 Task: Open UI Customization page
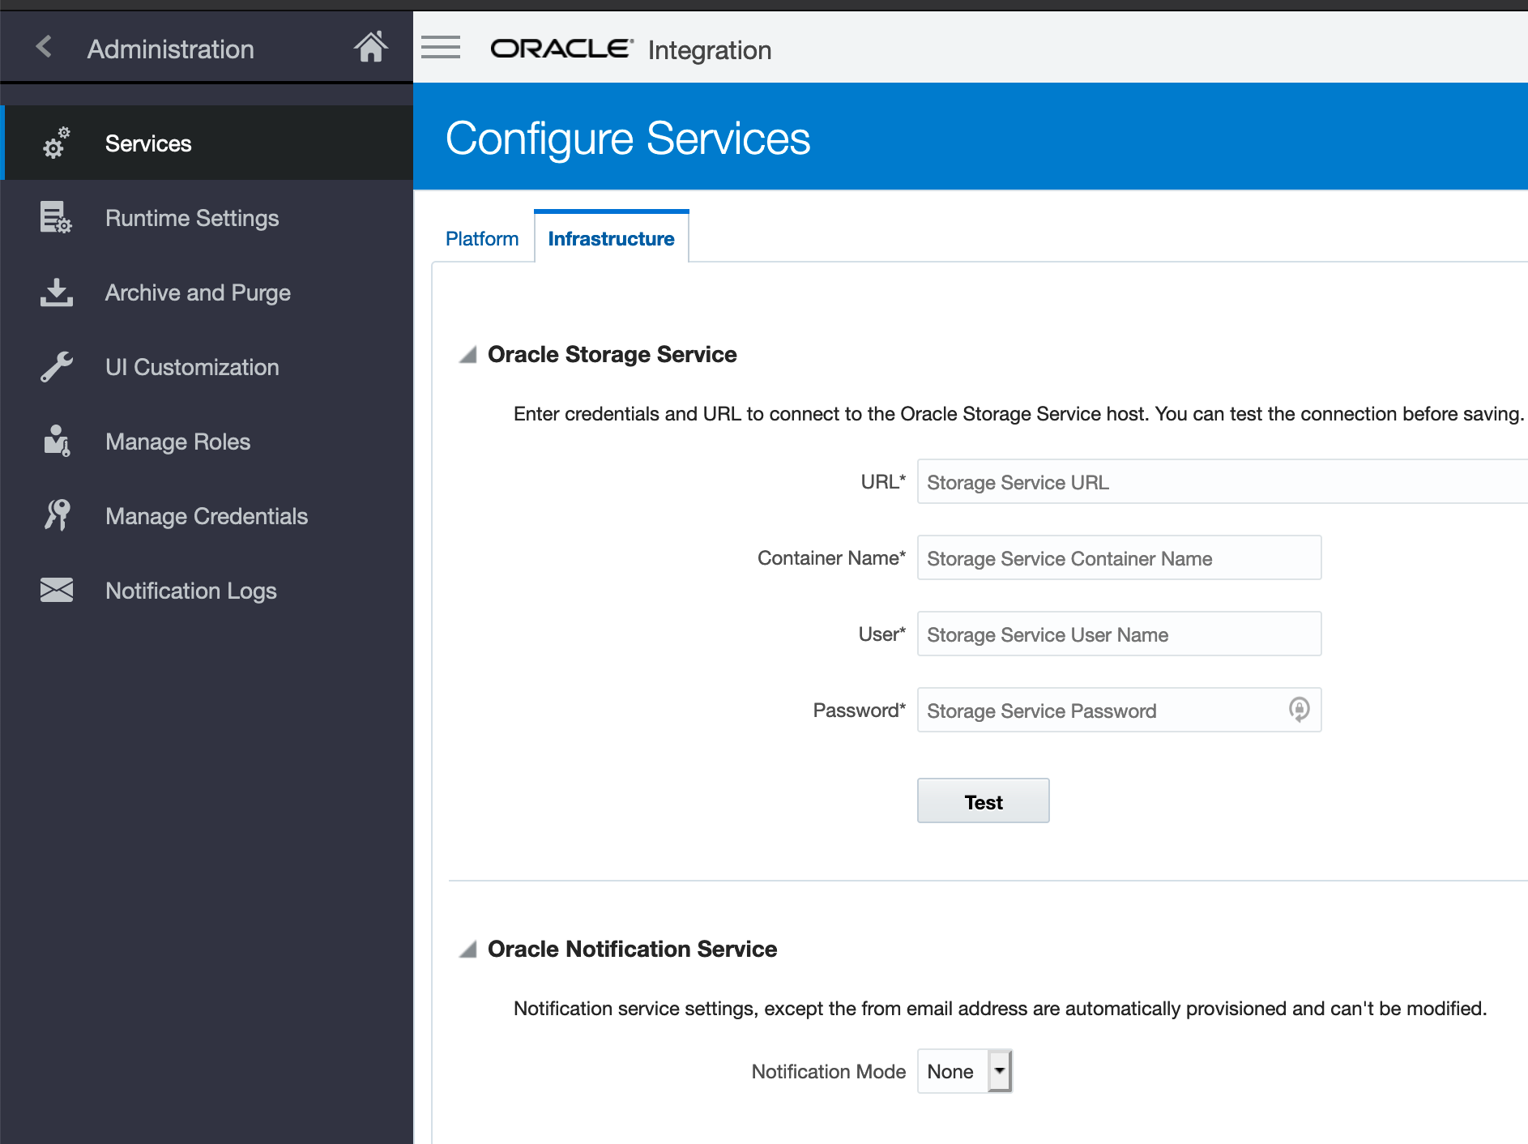click(x=208, y=366)
